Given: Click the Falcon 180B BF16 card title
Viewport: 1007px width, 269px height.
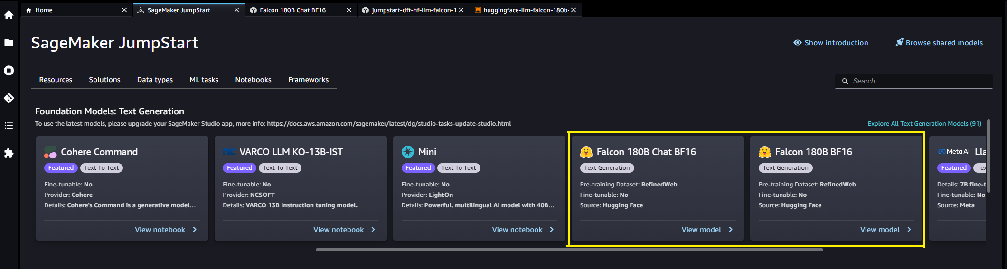Looking at the screenshot, I should click(x=813, y=152).
